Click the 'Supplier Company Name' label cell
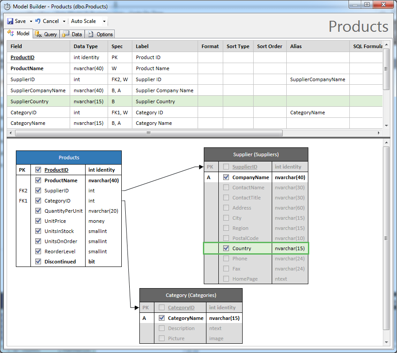 click(165, 90)
